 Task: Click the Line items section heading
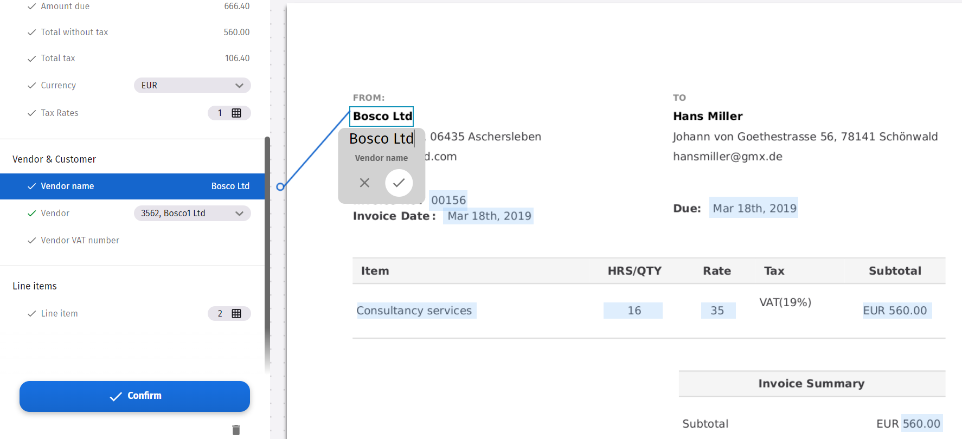tap(35, 286)
